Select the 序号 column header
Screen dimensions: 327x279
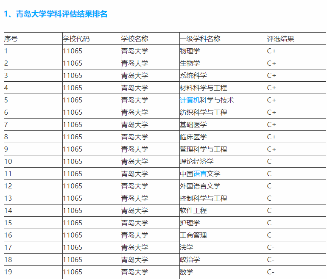tap(33, 39)
